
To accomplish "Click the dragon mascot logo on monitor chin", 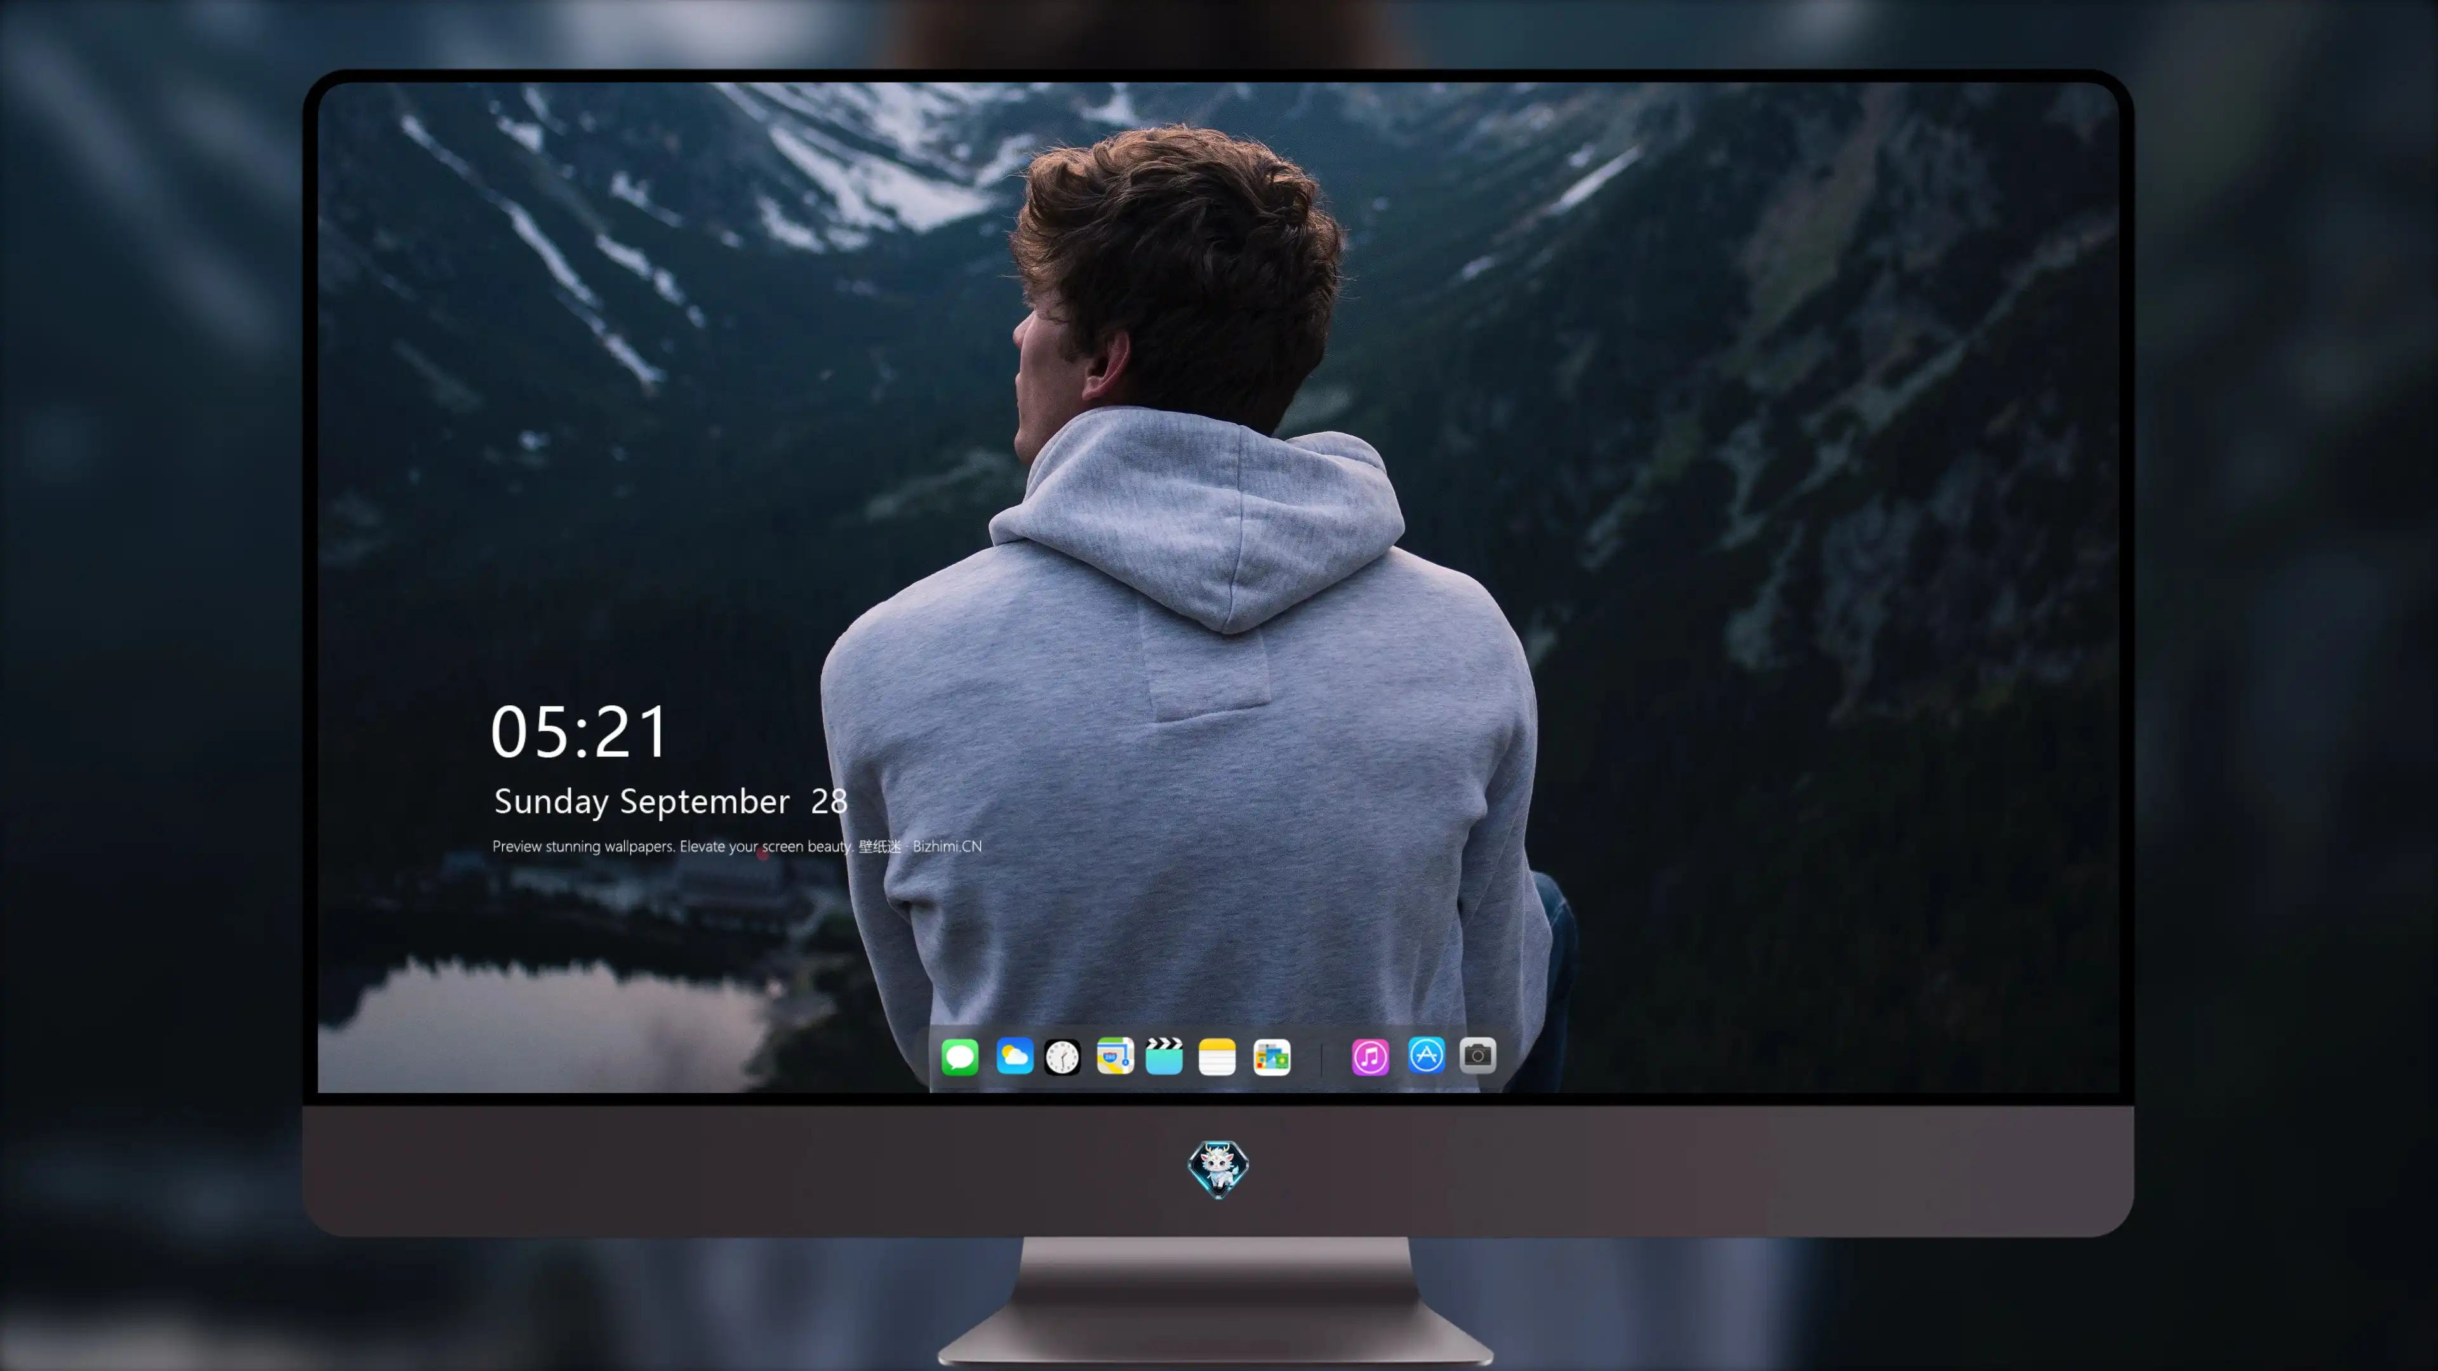I will [1218, 1169].
